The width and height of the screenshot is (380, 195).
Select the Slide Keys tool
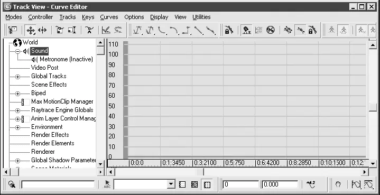click(x=42, y=30)
